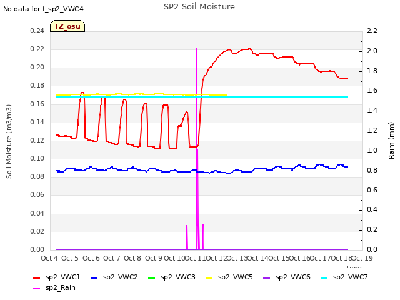Screen dimensions: 400x300
Task: Click the 0.8 right axis tick label
Action: pos(372,170)
